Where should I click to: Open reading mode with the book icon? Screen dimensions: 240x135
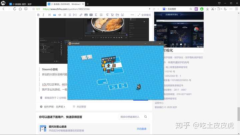tap(26, 9)
